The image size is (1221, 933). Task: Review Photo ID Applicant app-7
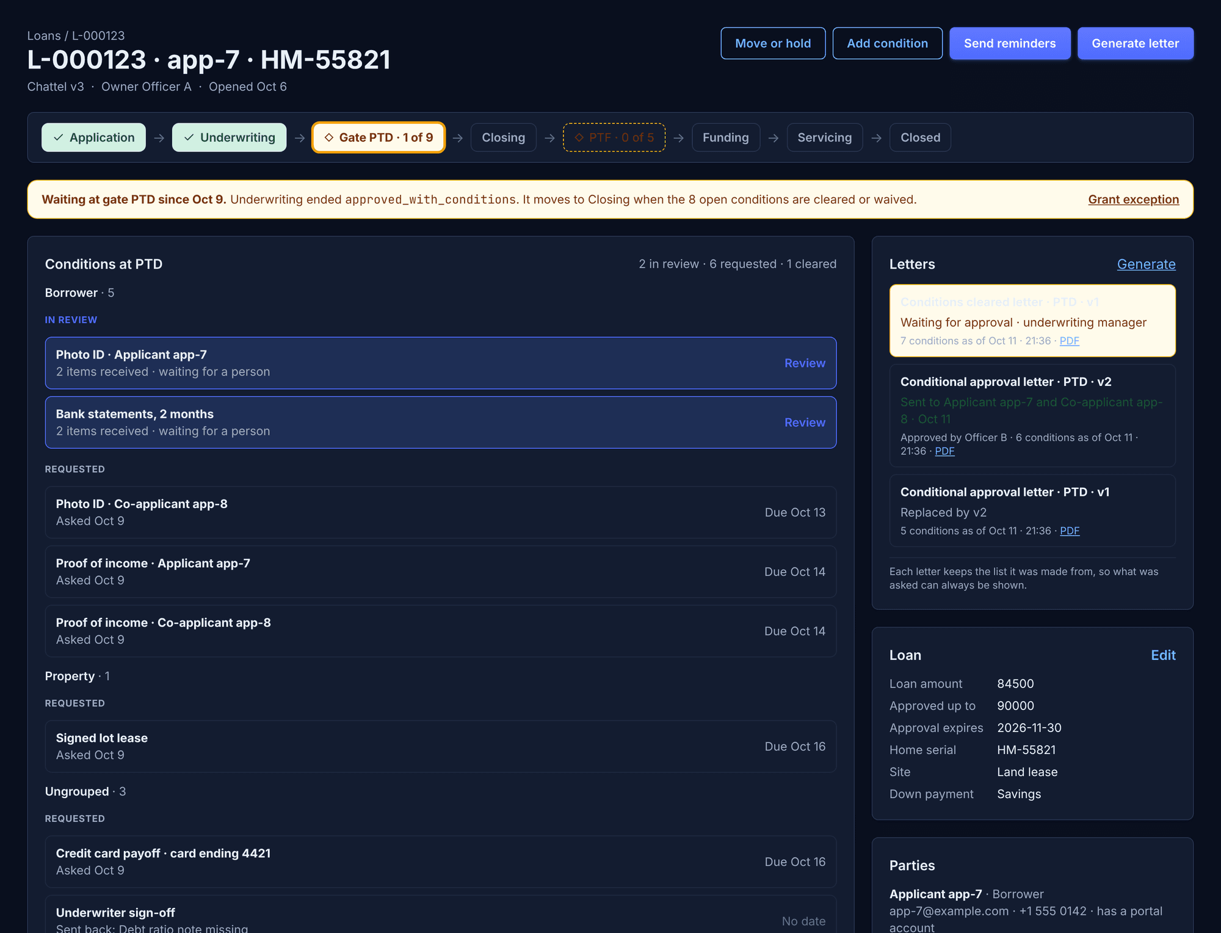click(x=805, y=363)
